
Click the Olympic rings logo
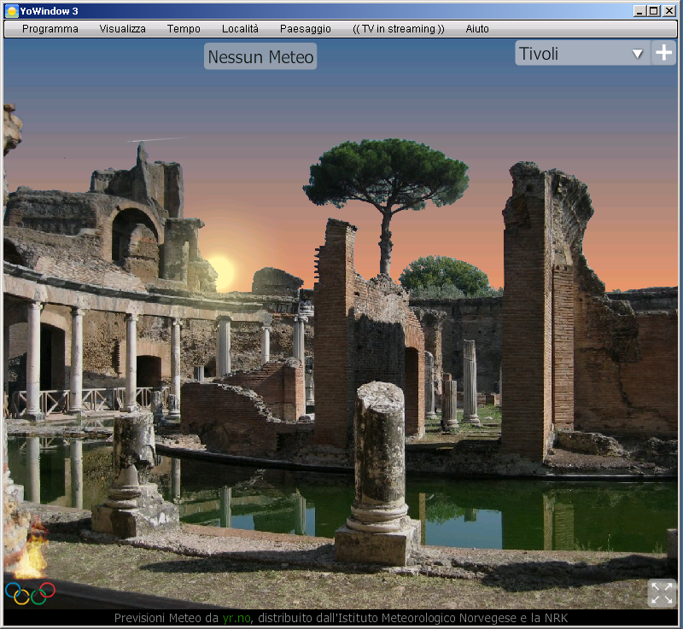tap(30, 592)
